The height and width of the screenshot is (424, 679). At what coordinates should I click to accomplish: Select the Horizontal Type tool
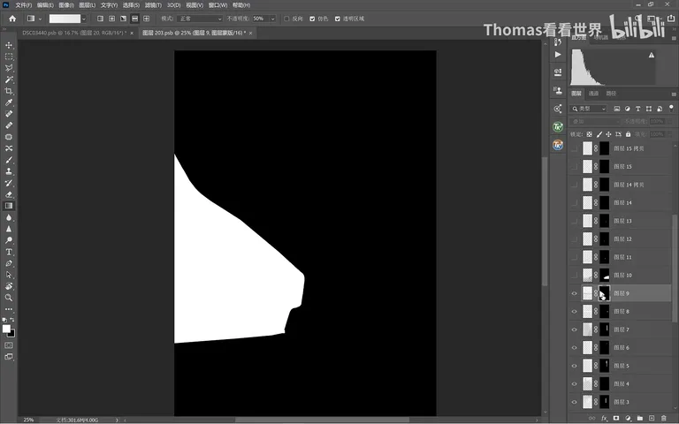[9, 252]
